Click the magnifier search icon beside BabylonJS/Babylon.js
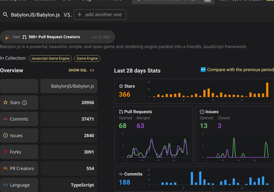274x192 pixels. [x=5, y=15]
